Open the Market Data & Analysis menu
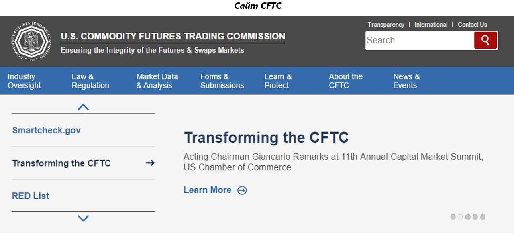Viewport: 514px width, 241px height. [157, 81]
